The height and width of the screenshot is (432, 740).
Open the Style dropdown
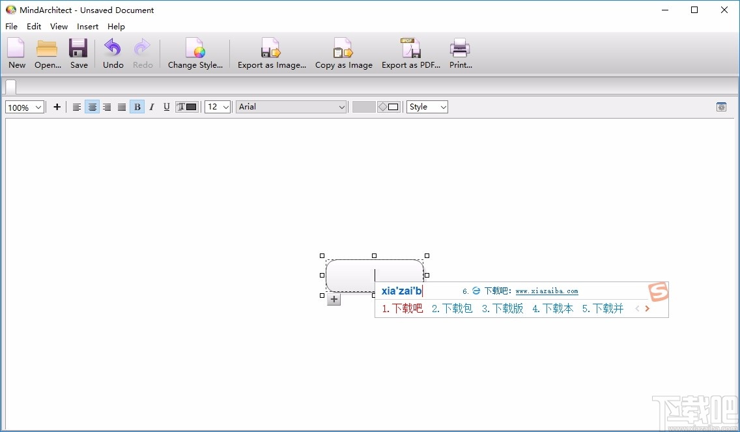tap(427, 107)
